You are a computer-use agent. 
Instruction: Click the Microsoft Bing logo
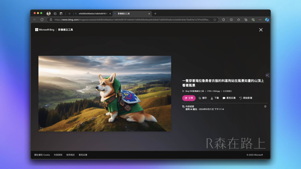coord(45,30)
